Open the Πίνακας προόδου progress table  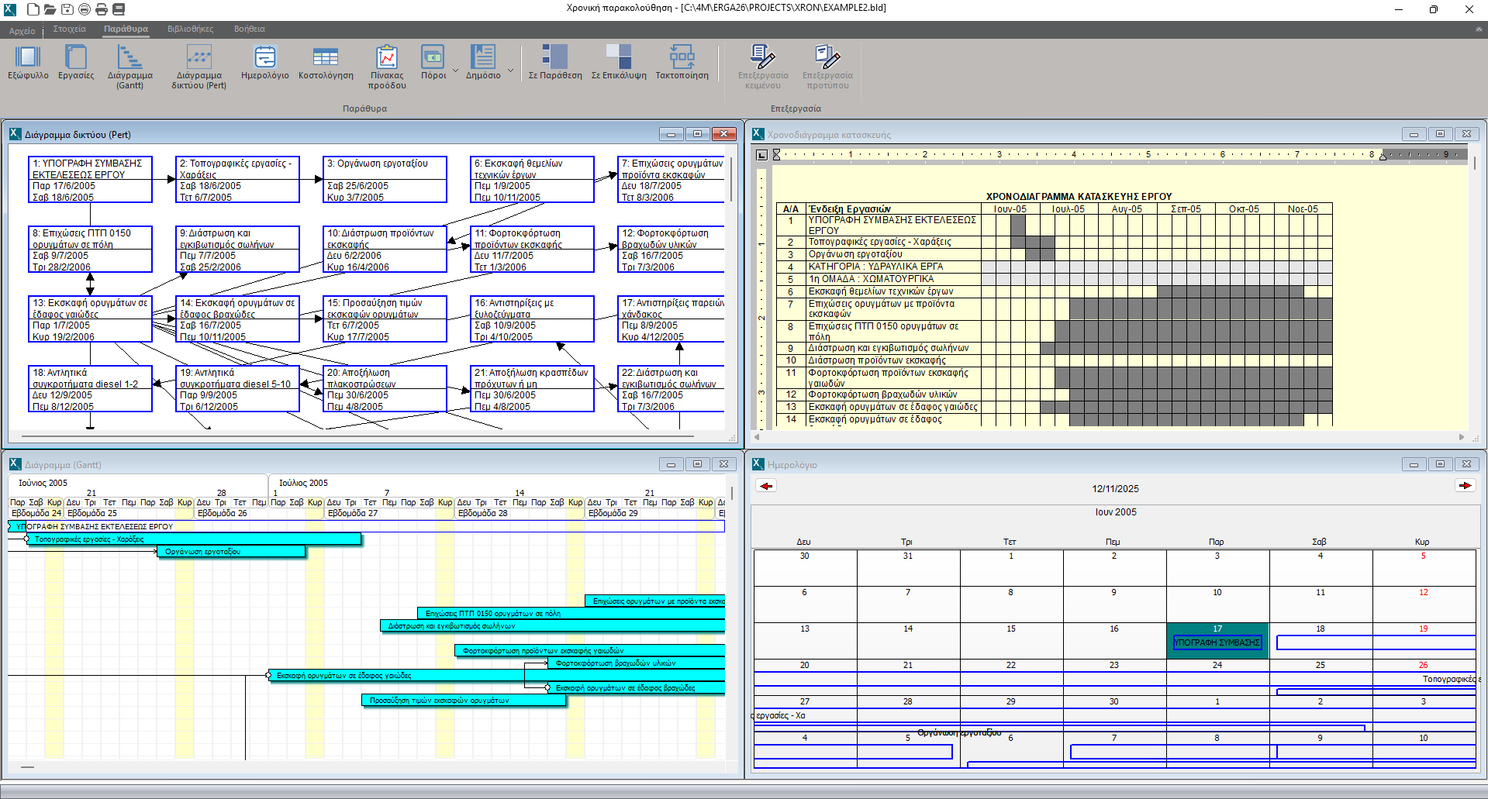coord(387,66)
